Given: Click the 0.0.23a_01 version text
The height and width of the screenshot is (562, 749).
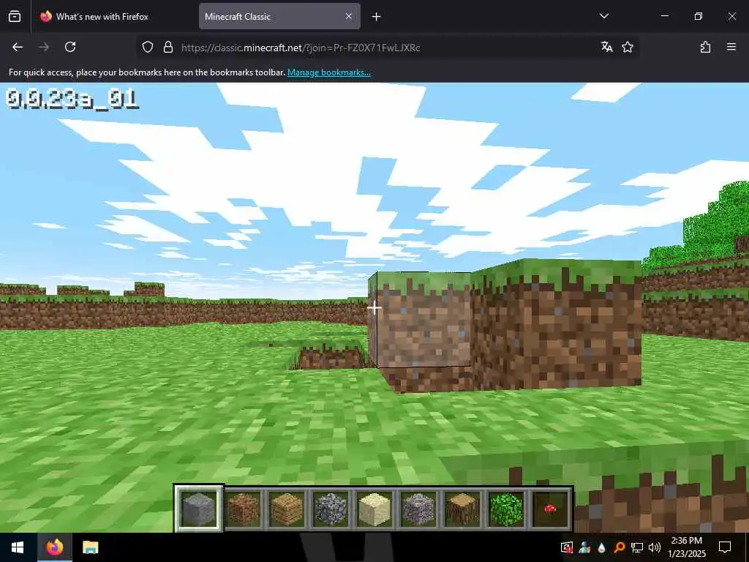Looking at the screenshot, I should point(72,100).
